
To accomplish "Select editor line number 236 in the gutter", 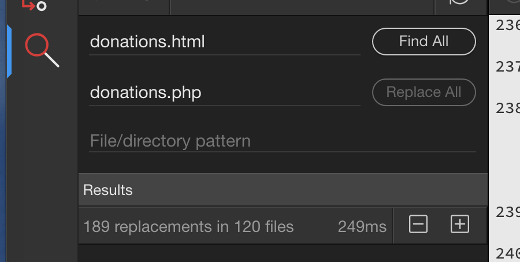I will pyautogui.click(x=508, y=25).
